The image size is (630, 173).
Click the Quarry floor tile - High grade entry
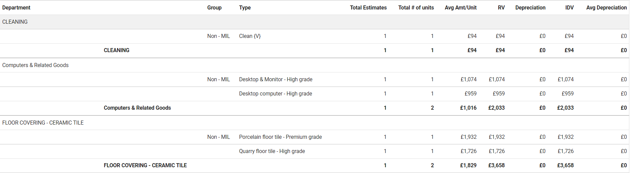coord(272,151)
